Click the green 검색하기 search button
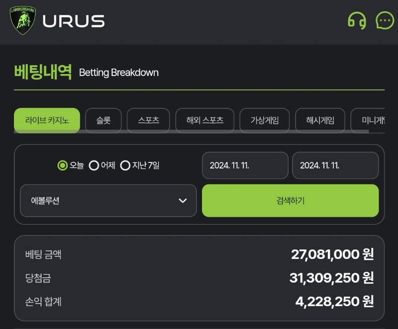 coord(291,200)
